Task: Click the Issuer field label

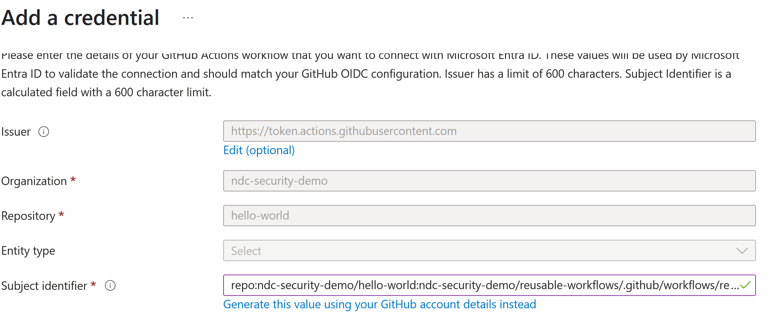Action: coord(16,131)
